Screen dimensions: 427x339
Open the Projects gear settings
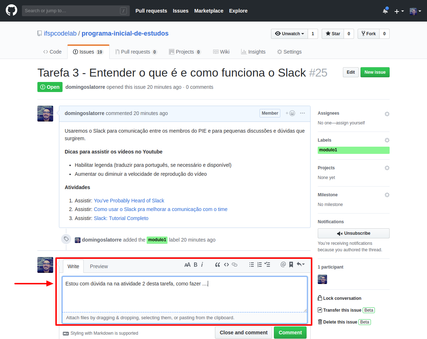point(387,168)
